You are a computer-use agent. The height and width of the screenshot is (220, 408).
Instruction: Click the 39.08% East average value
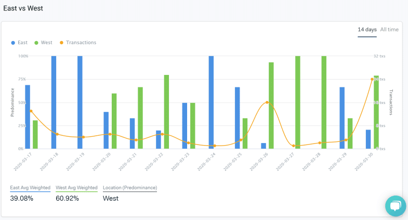21,198
